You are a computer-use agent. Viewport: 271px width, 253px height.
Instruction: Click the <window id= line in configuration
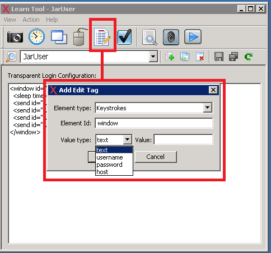[26, 88]
